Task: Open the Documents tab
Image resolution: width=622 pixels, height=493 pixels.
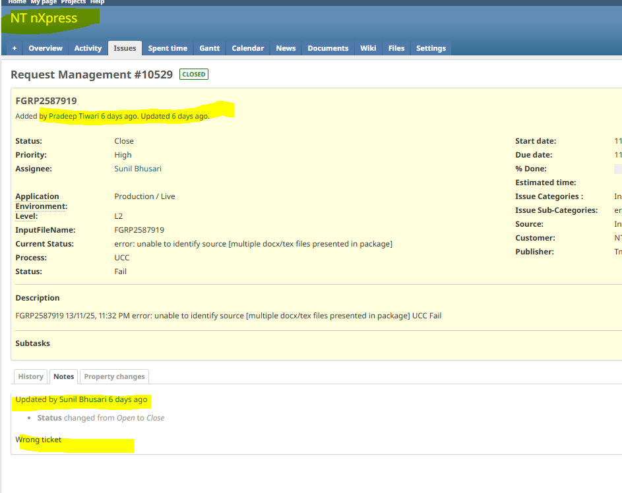Action: point(328,48)
